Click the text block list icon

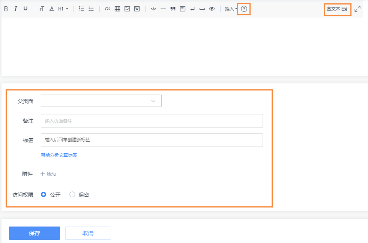click(183, 9)
